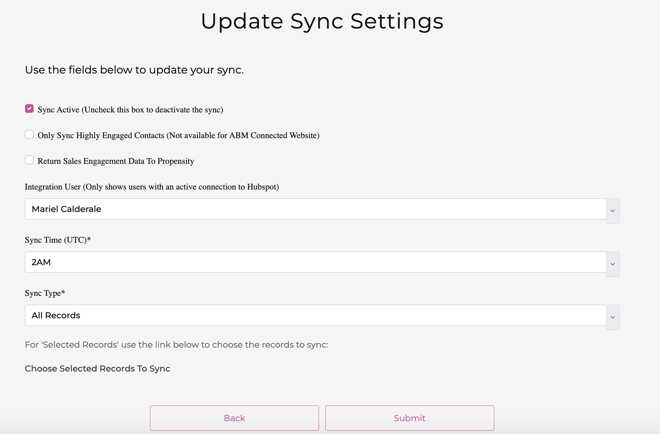Enable Only Sync Highly Engaged Contacts
Image resolution: width=660 pixels, height=434 pixels.
29,134
